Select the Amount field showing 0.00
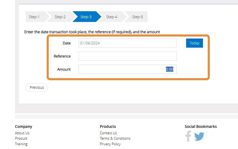The image size is (238, 149). (128, 69)
